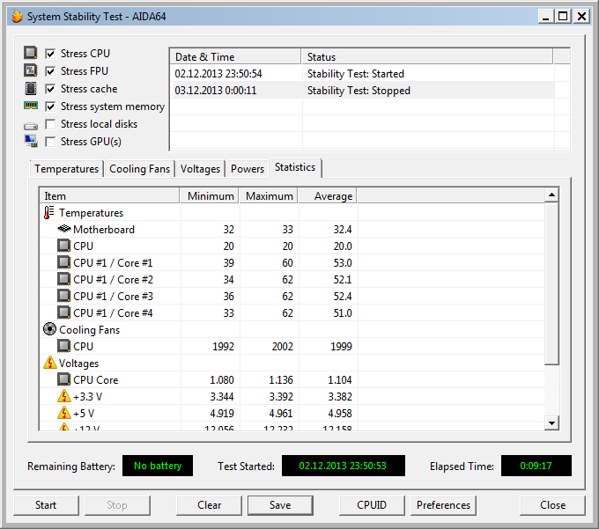Click the chip icon of Core #3 row

[x=63, y=296]
